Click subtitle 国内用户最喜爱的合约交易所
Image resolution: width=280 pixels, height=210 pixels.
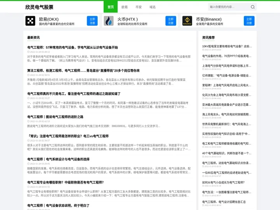(57, 24)
